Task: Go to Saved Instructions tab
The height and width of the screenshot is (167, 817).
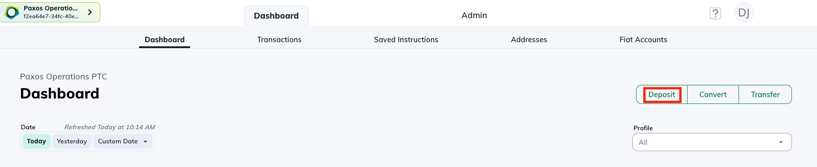Action: [x=406, y=39]
